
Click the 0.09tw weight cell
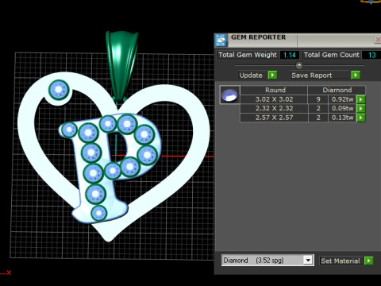tap(342, 109)
